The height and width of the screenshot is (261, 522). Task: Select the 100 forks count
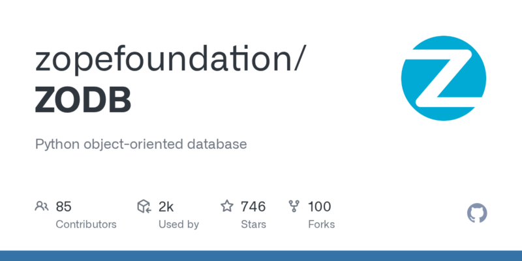coord(319,207)
